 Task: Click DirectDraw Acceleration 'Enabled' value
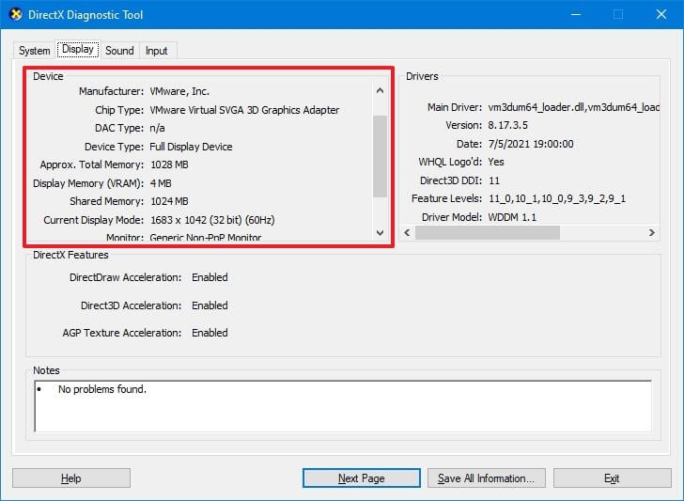210,277
